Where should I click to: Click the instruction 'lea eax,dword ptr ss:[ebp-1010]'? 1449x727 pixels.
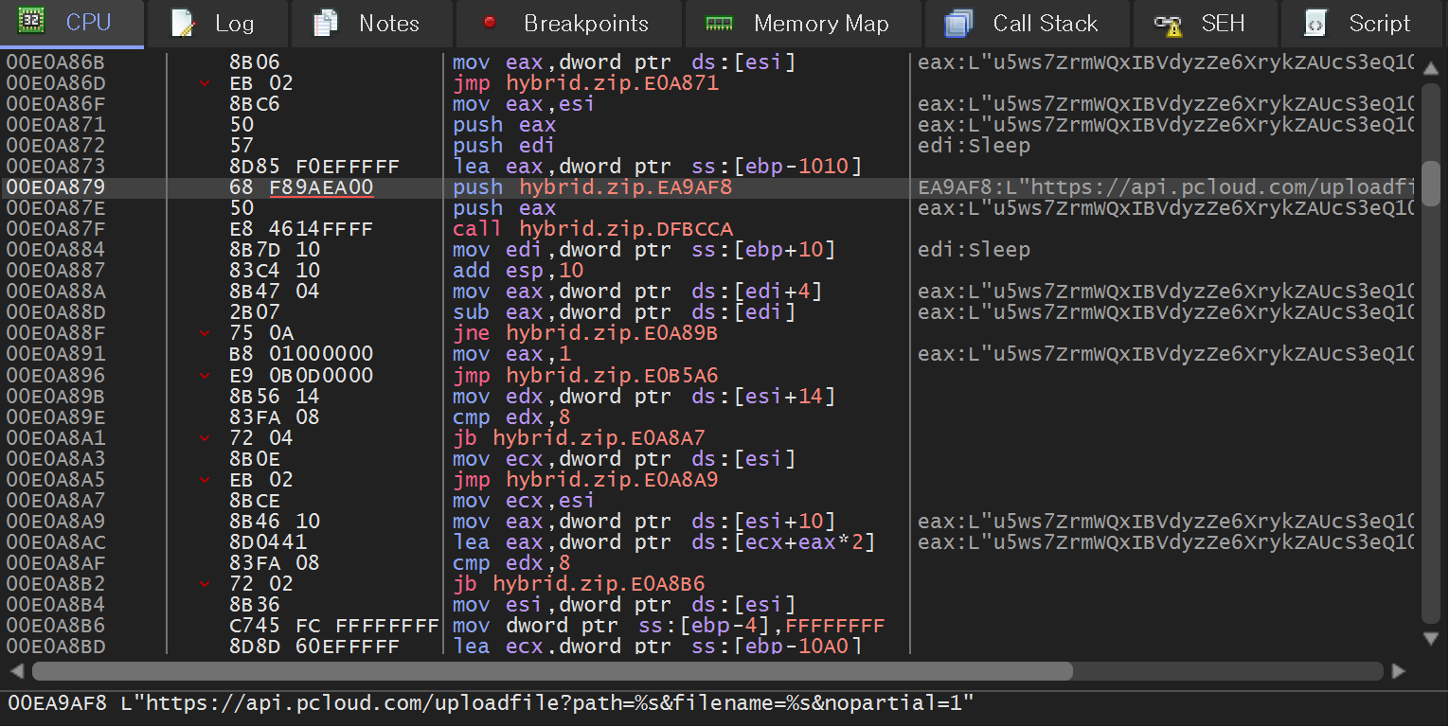click(x=658, y=167)
